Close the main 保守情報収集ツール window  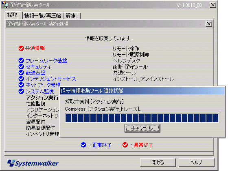pos(213,5)
